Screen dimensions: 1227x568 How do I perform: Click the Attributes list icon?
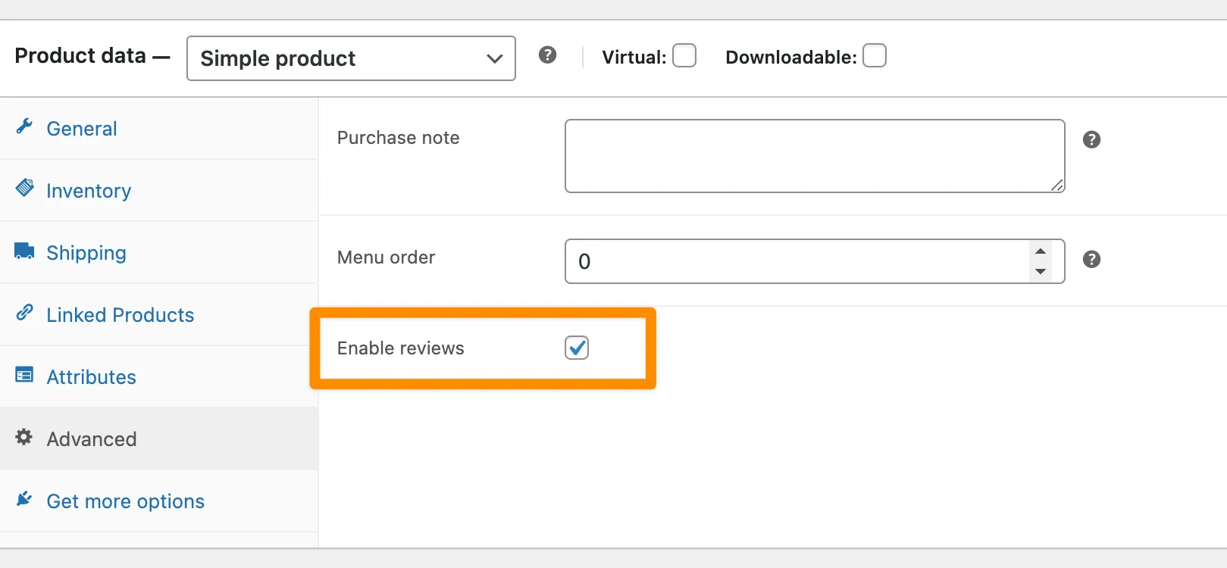click(x=24, y=374)
